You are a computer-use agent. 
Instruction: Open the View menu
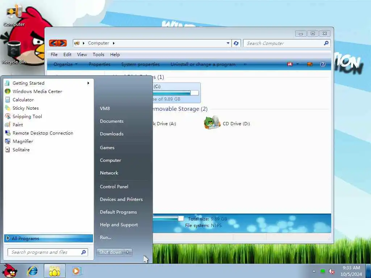(x=82, y=55)
